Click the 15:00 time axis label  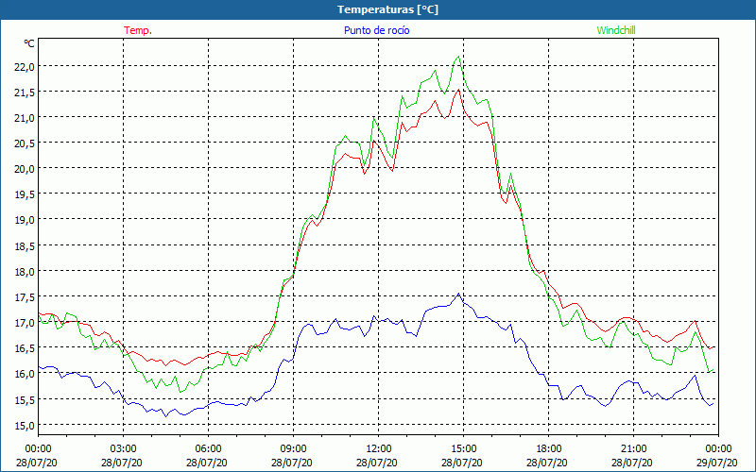[463, 448]
